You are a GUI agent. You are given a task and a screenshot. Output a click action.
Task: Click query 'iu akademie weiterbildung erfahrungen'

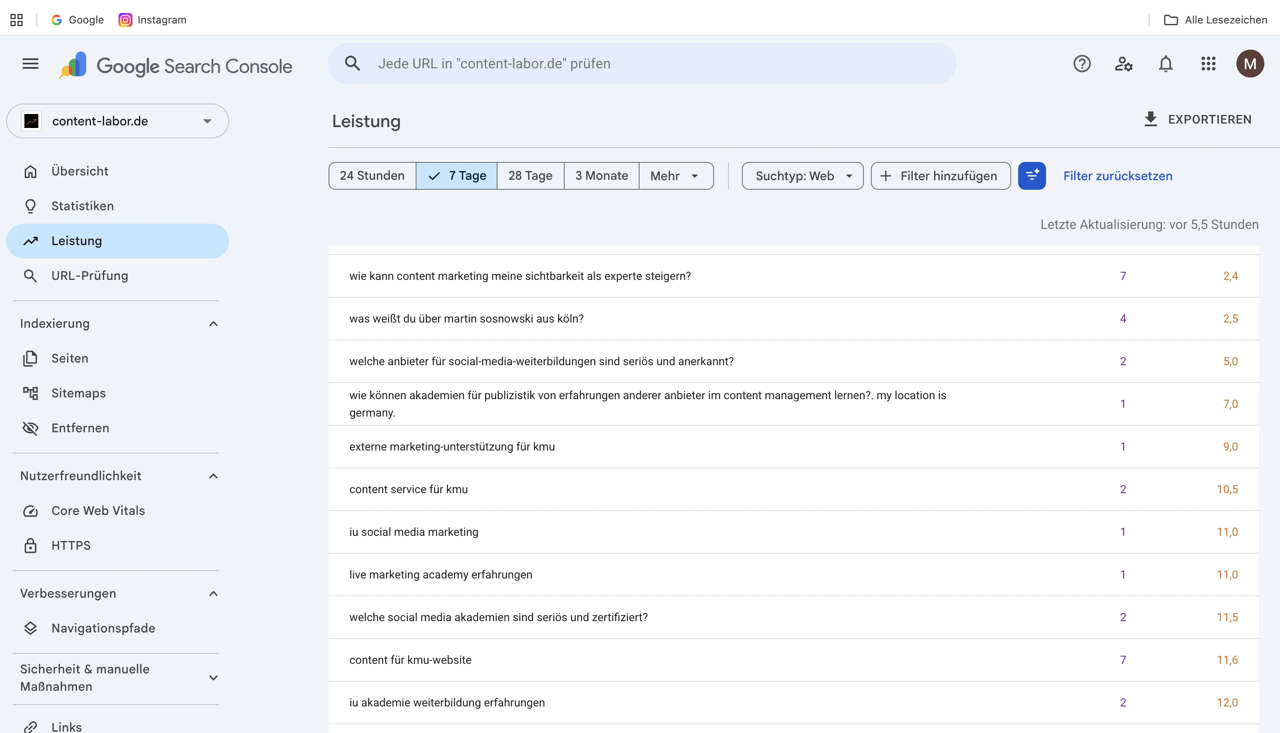[447, 703]
